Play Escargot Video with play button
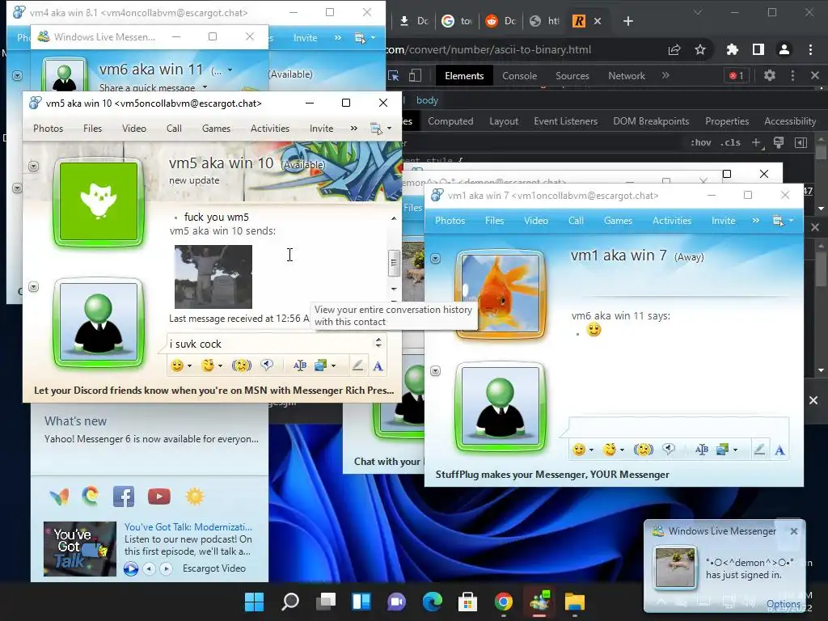The width and height of the screenshot is (828, 621). point(130,568)
